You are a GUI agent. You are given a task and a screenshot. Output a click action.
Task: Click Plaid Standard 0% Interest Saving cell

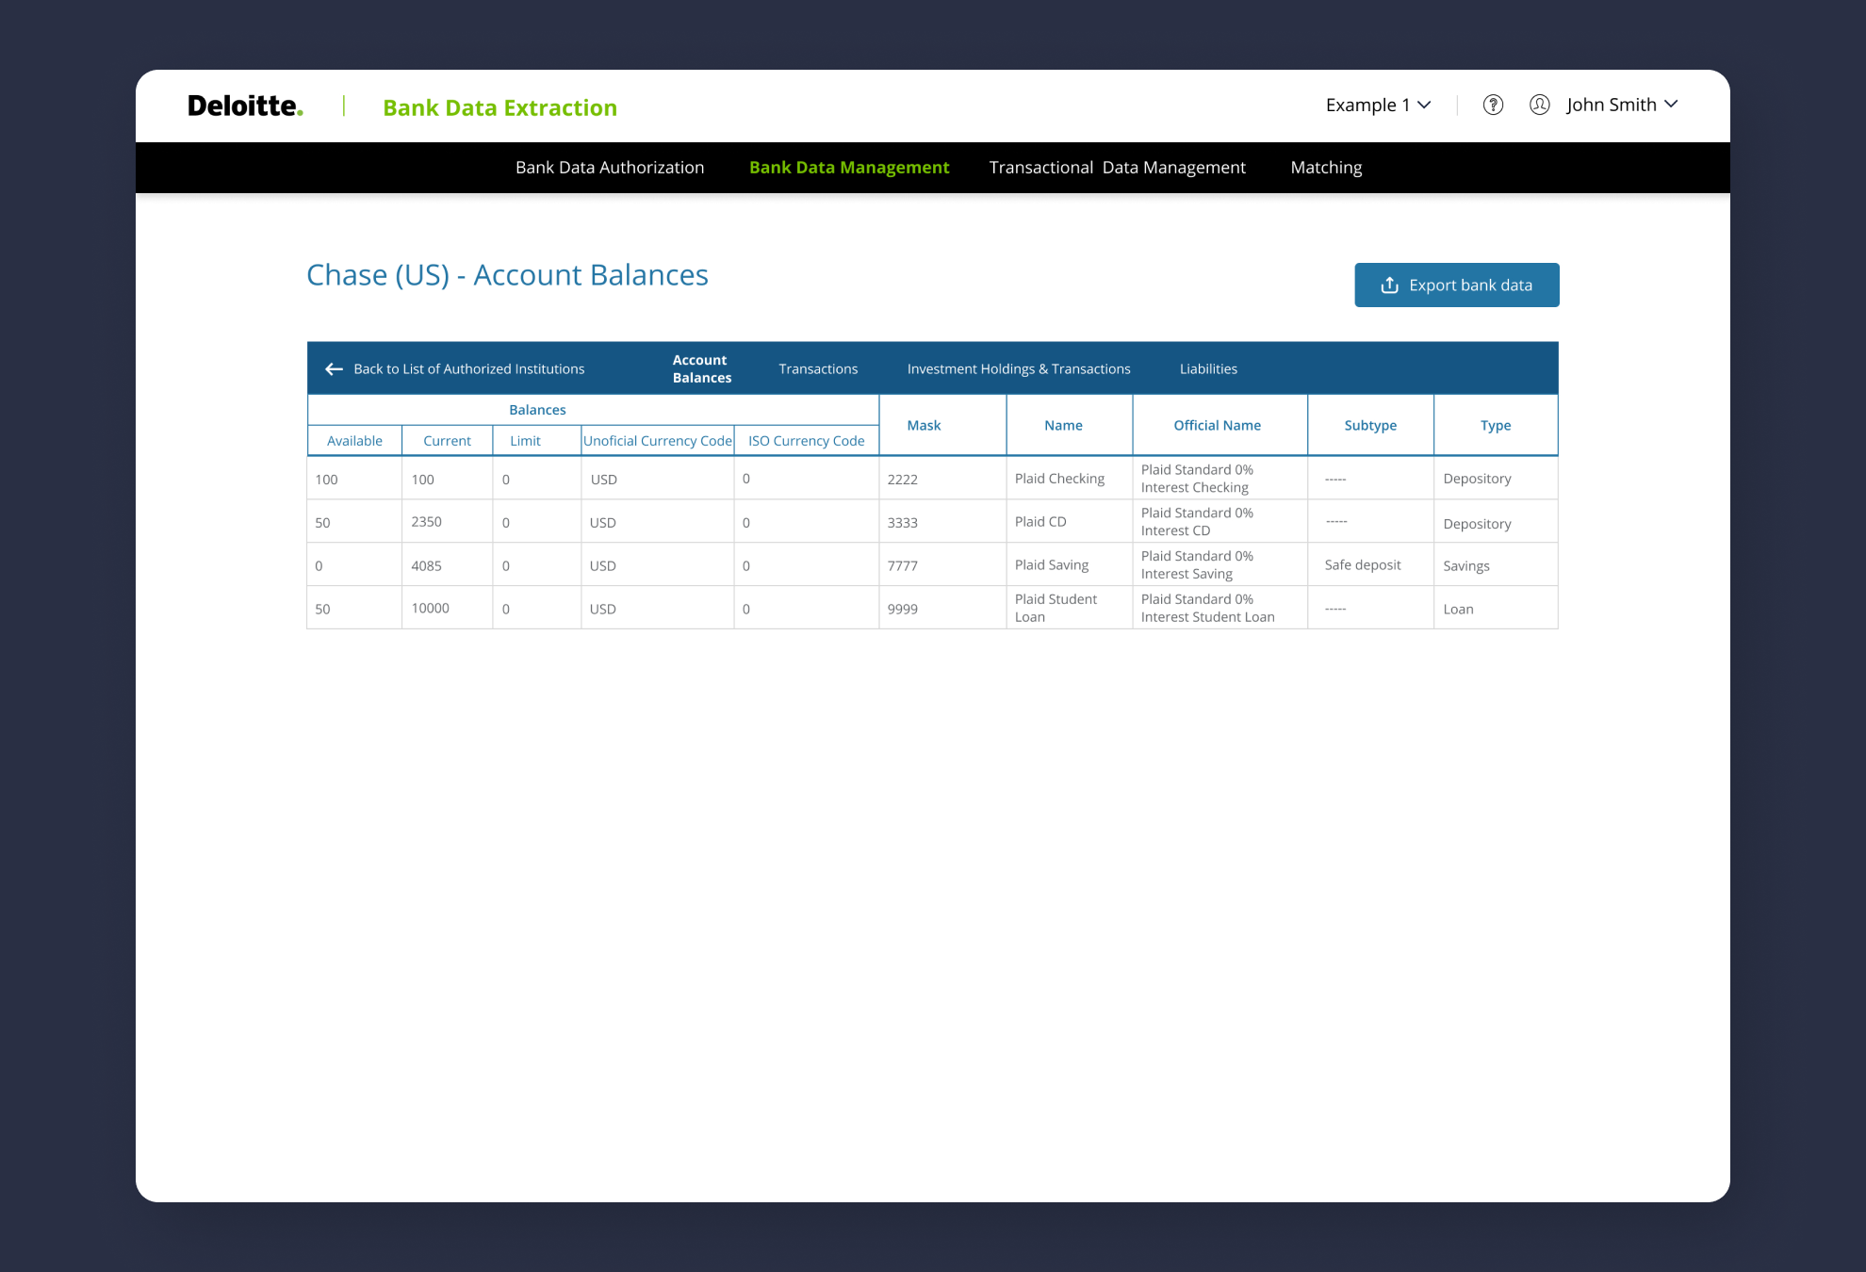pos(1220,565)
